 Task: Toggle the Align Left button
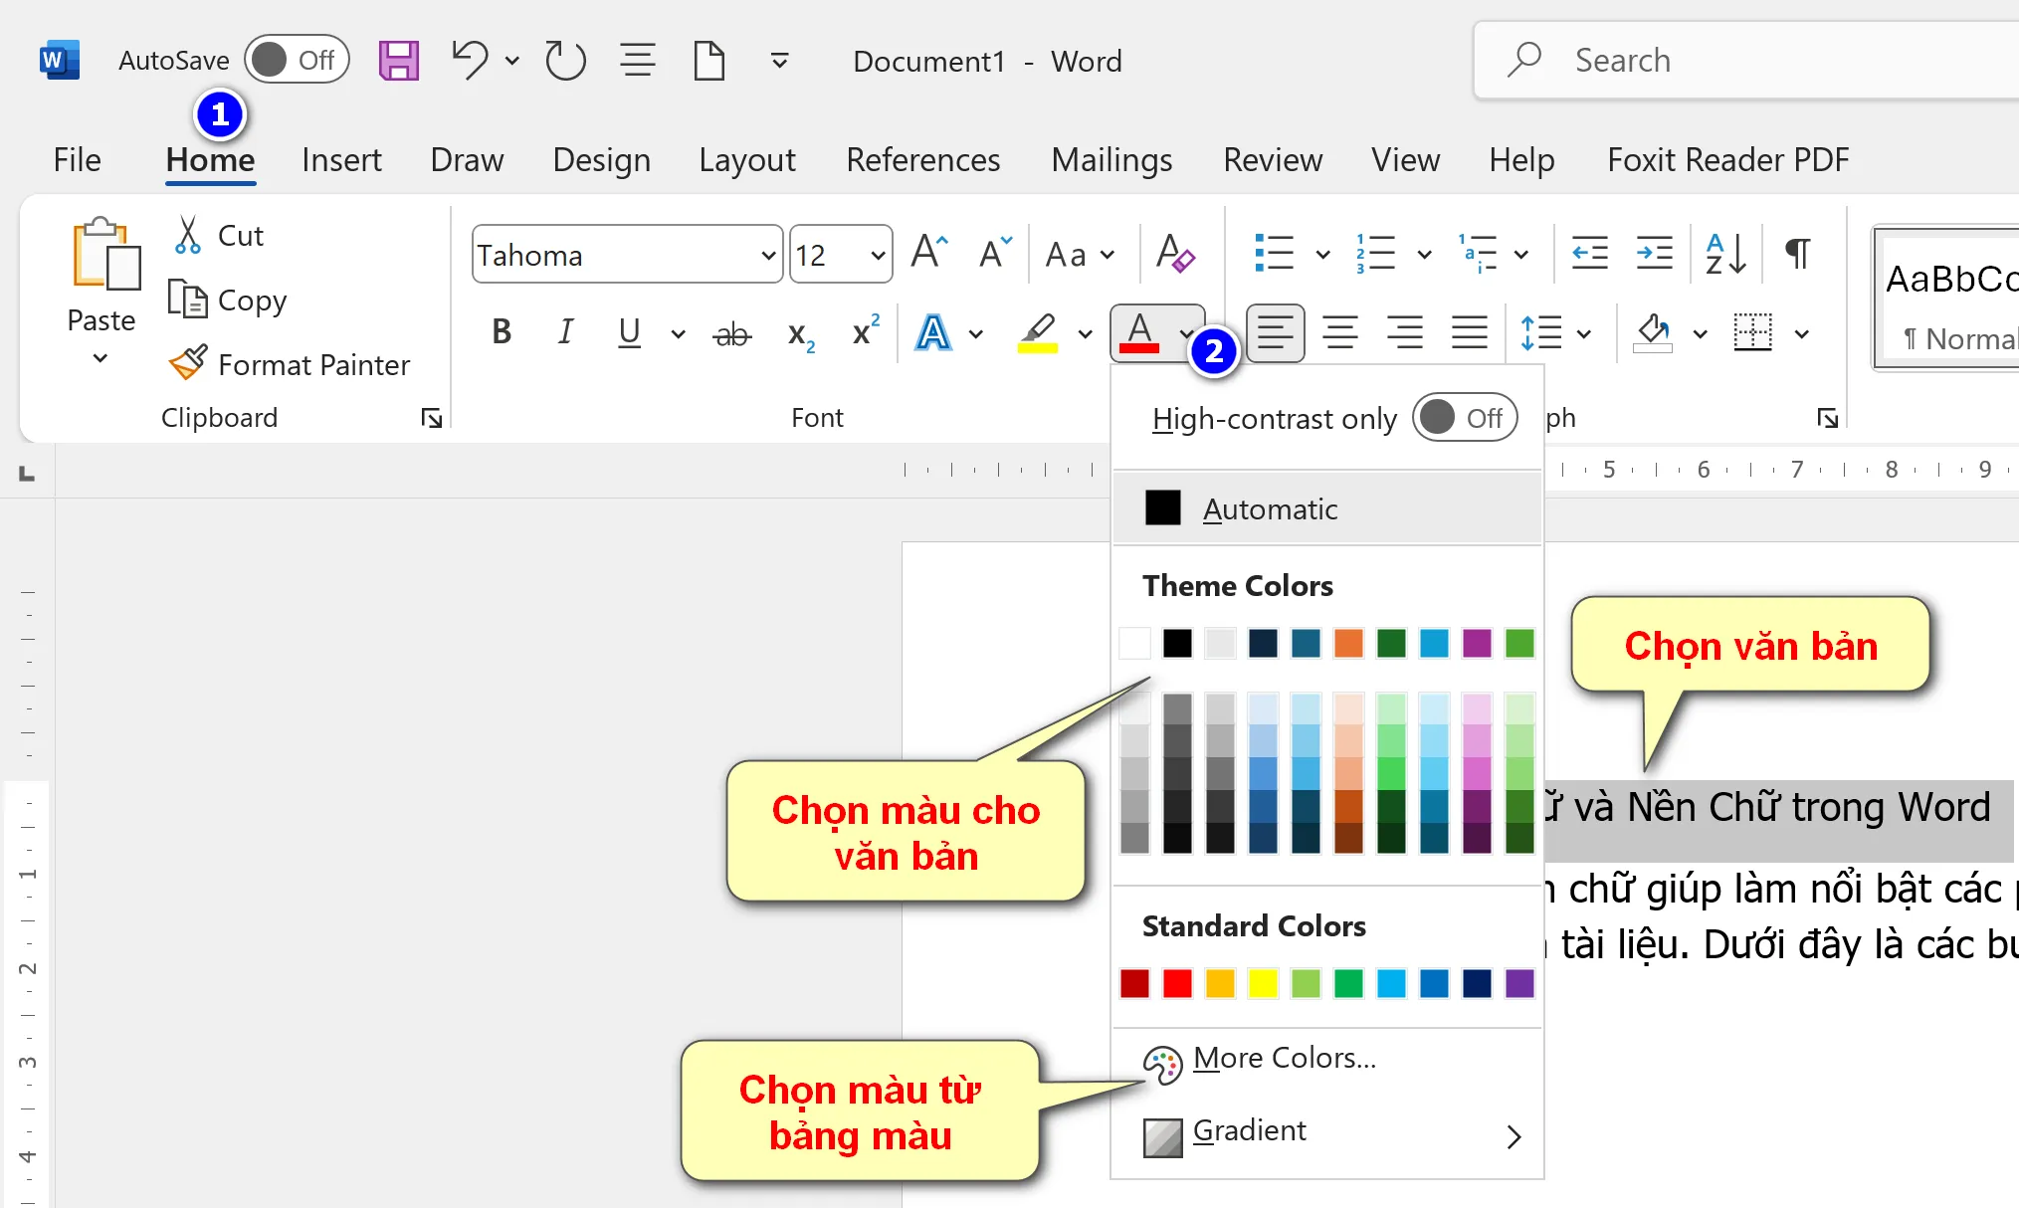[1275, 332]
